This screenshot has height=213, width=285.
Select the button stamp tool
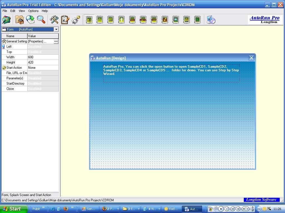pyautogui.click(x=110, y=20)
